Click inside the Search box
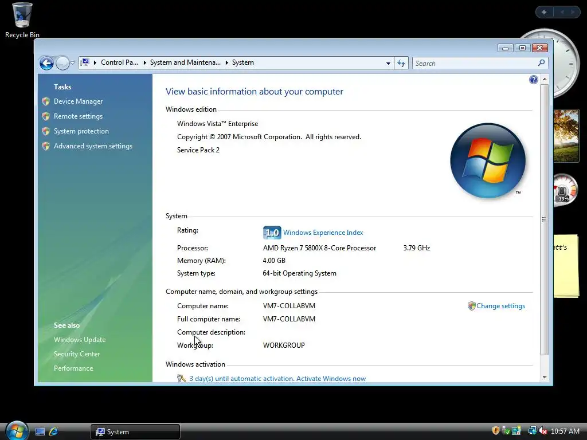The height and width of the screenshot is (440, 587). click(x=474, y=63)
